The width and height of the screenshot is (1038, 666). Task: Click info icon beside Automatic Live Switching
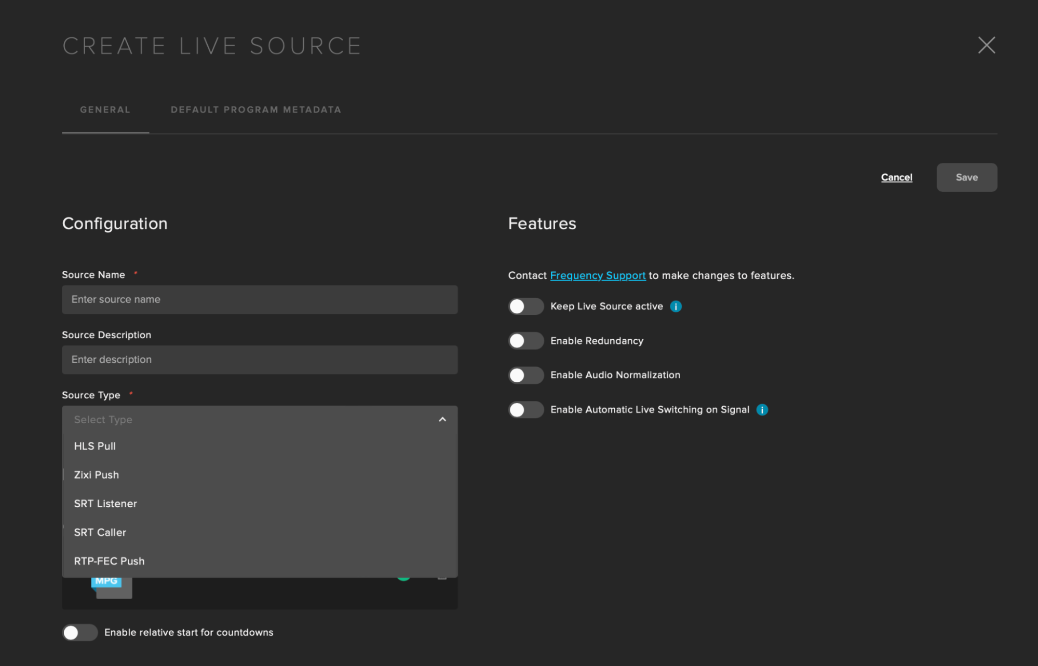pyautogui.click(x=762, y=410)
